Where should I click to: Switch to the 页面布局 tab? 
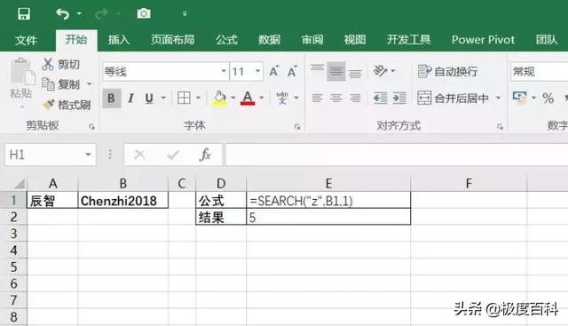172,39
